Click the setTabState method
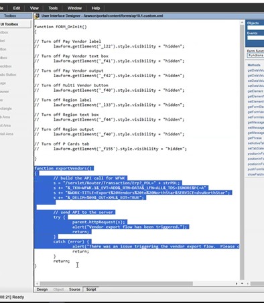Image resolution: width=264 pixels, height=303 pixels. click(x=256, y=148)
